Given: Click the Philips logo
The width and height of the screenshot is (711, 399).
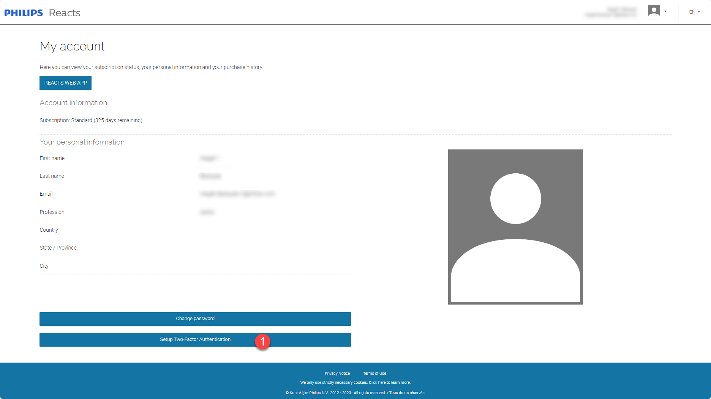Looking at the screenshot, I should [24, 13].
